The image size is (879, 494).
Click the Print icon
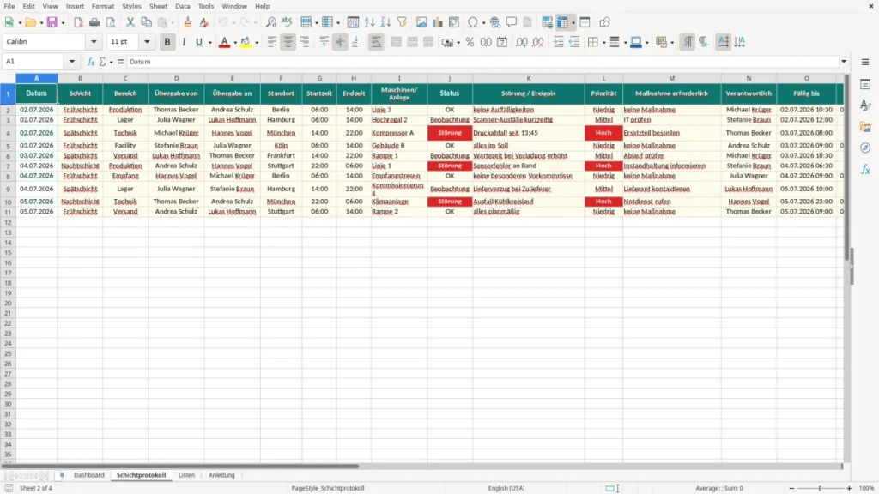coord(94,22)
